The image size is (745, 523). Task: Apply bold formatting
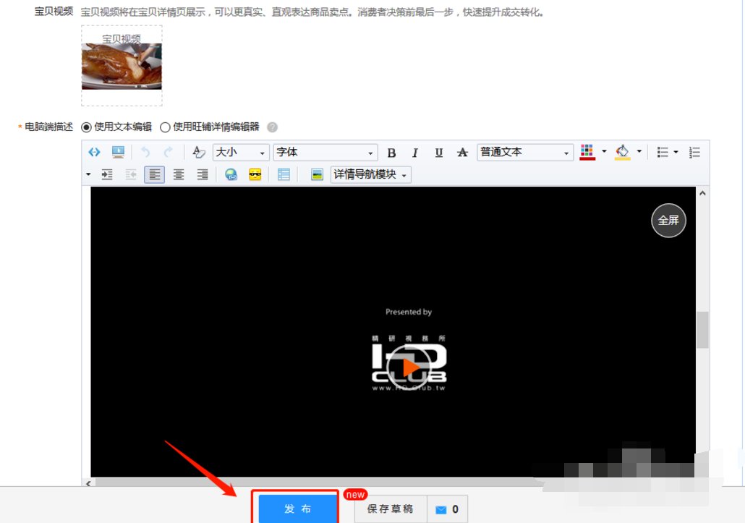click(391, 153)
